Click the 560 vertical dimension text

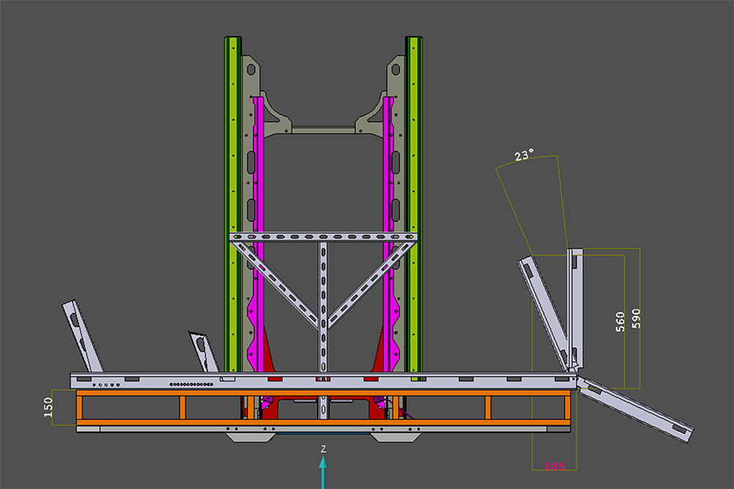tap(620, 320)
